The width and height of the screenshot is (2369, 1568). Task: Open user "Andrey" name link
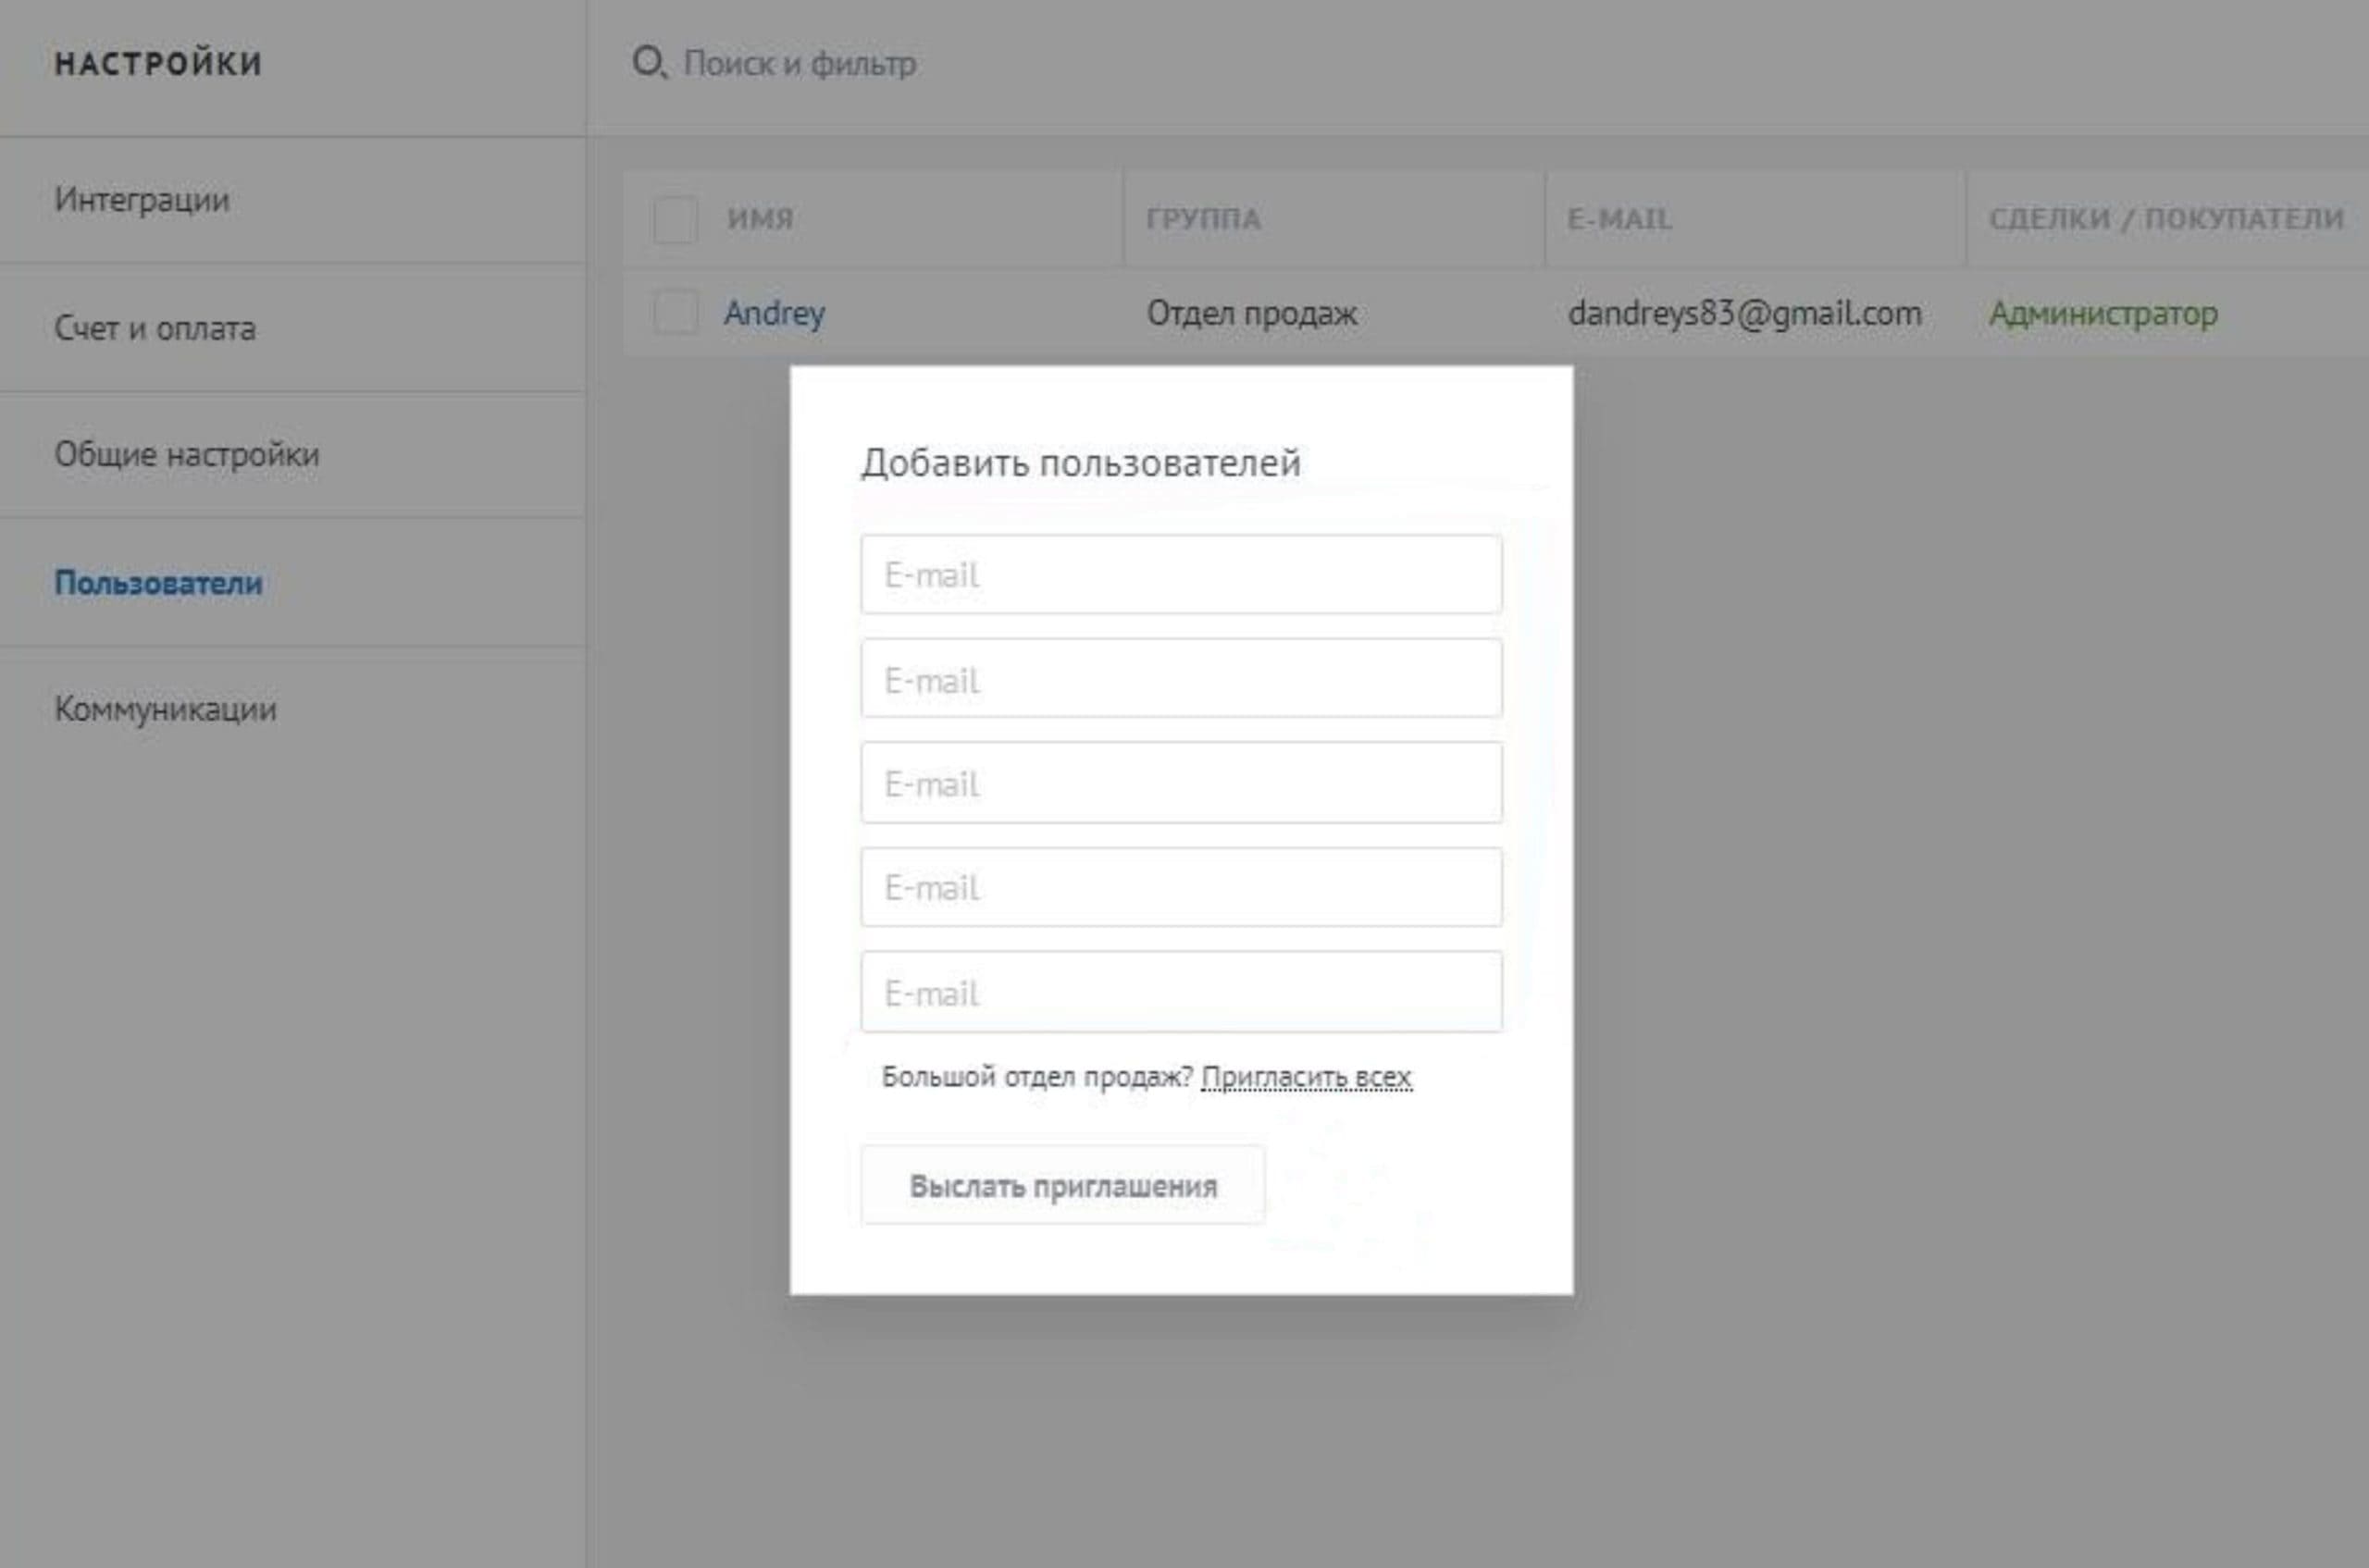[775, 313]
